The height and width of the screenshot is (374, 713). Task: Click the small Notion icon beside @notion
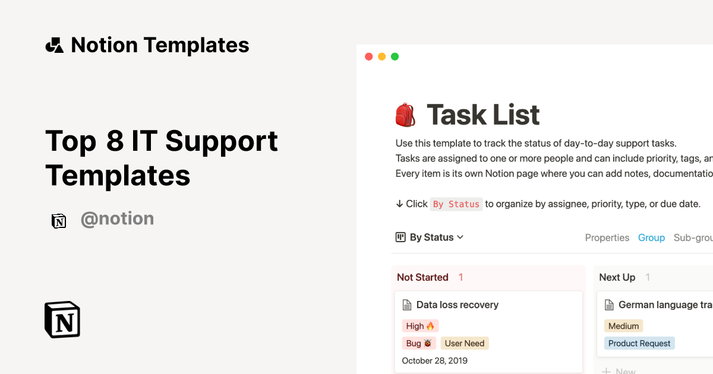click(59, 220)
